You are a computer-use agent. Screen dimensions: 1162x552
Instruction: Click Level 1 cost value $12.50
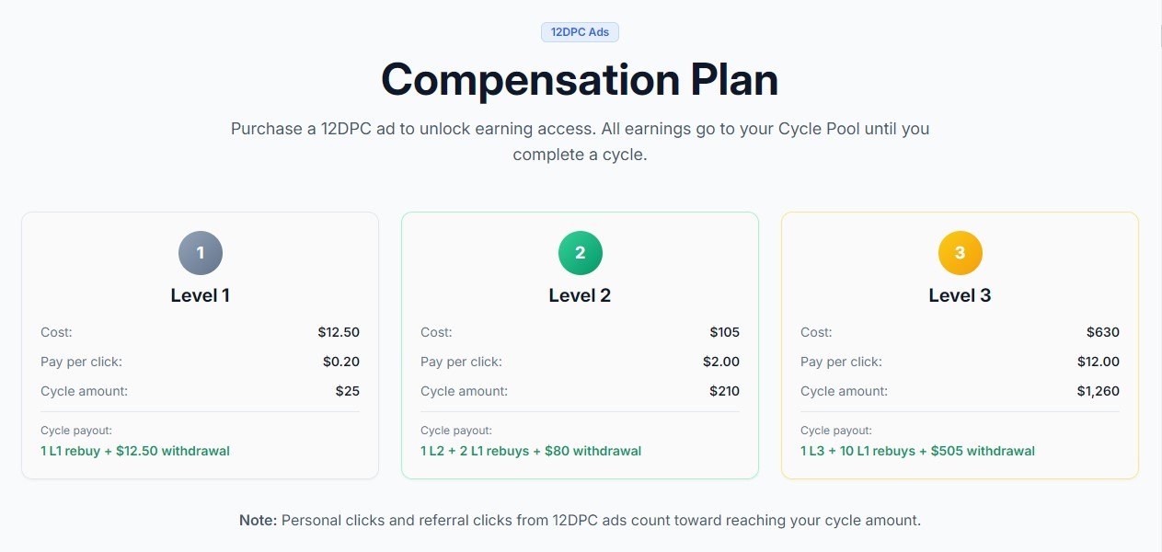point(339,332)
